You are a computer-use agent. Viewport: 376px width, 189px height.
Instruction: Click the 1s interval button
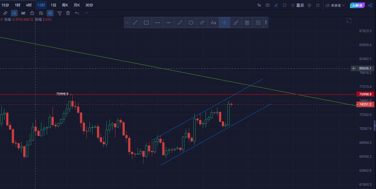tap(259, 5)
